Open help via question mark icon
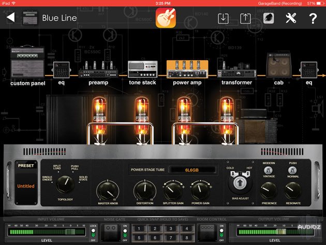 [313, 19]
